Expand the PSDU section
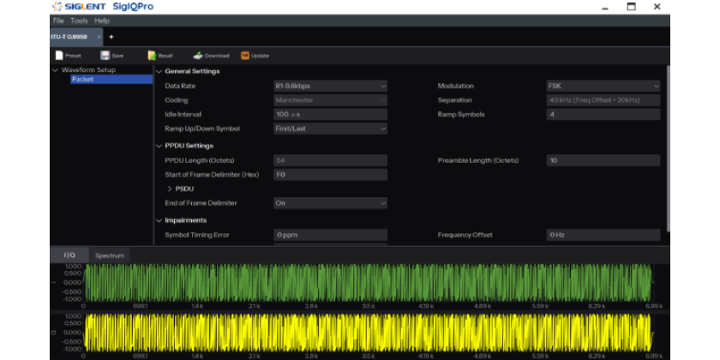 170,189
